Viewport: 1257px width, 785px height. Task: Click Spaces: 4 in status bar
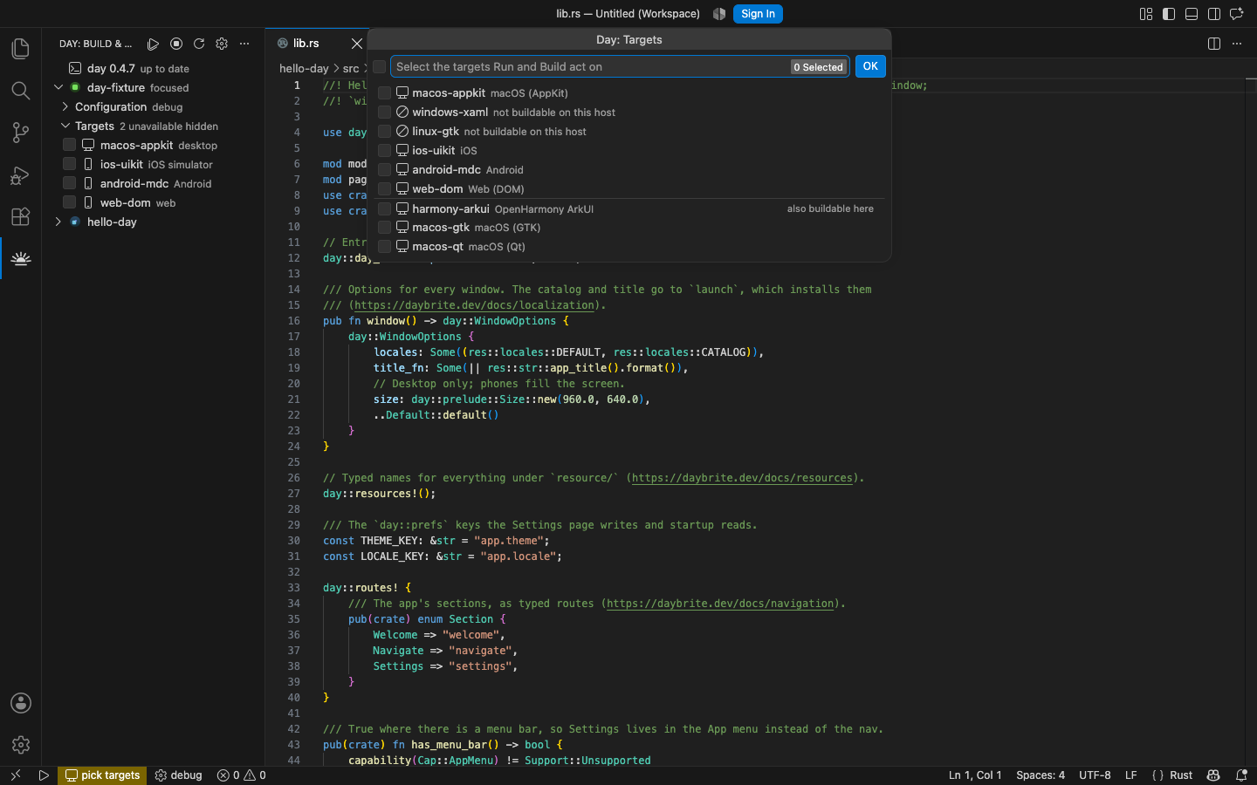(1041, 775)
